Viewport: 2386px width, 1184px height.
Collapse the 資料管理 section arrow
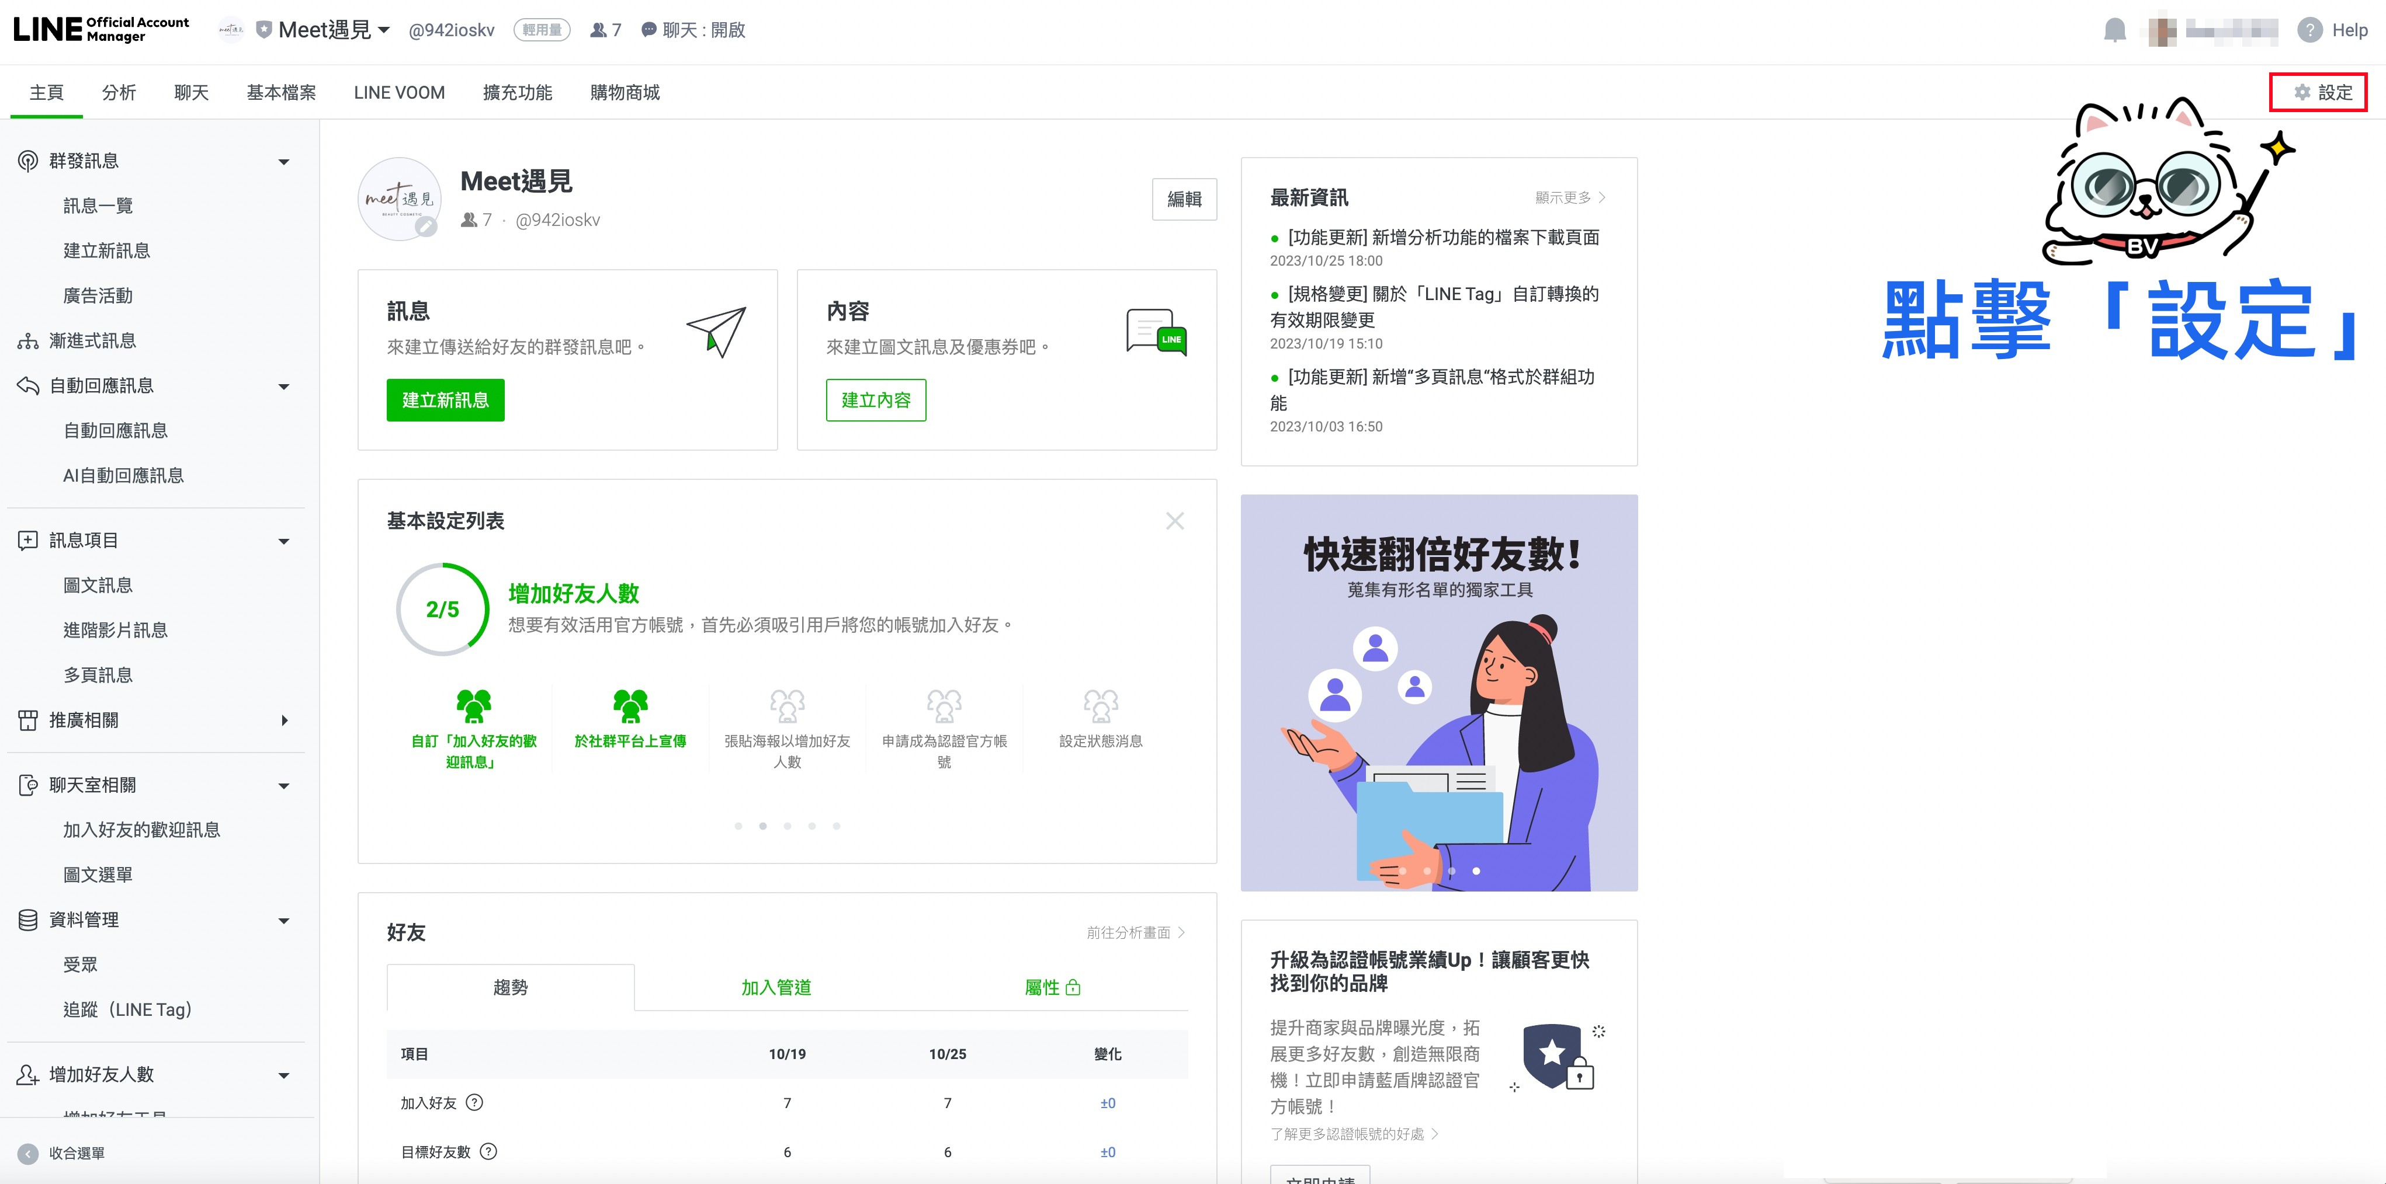(285, 921)
